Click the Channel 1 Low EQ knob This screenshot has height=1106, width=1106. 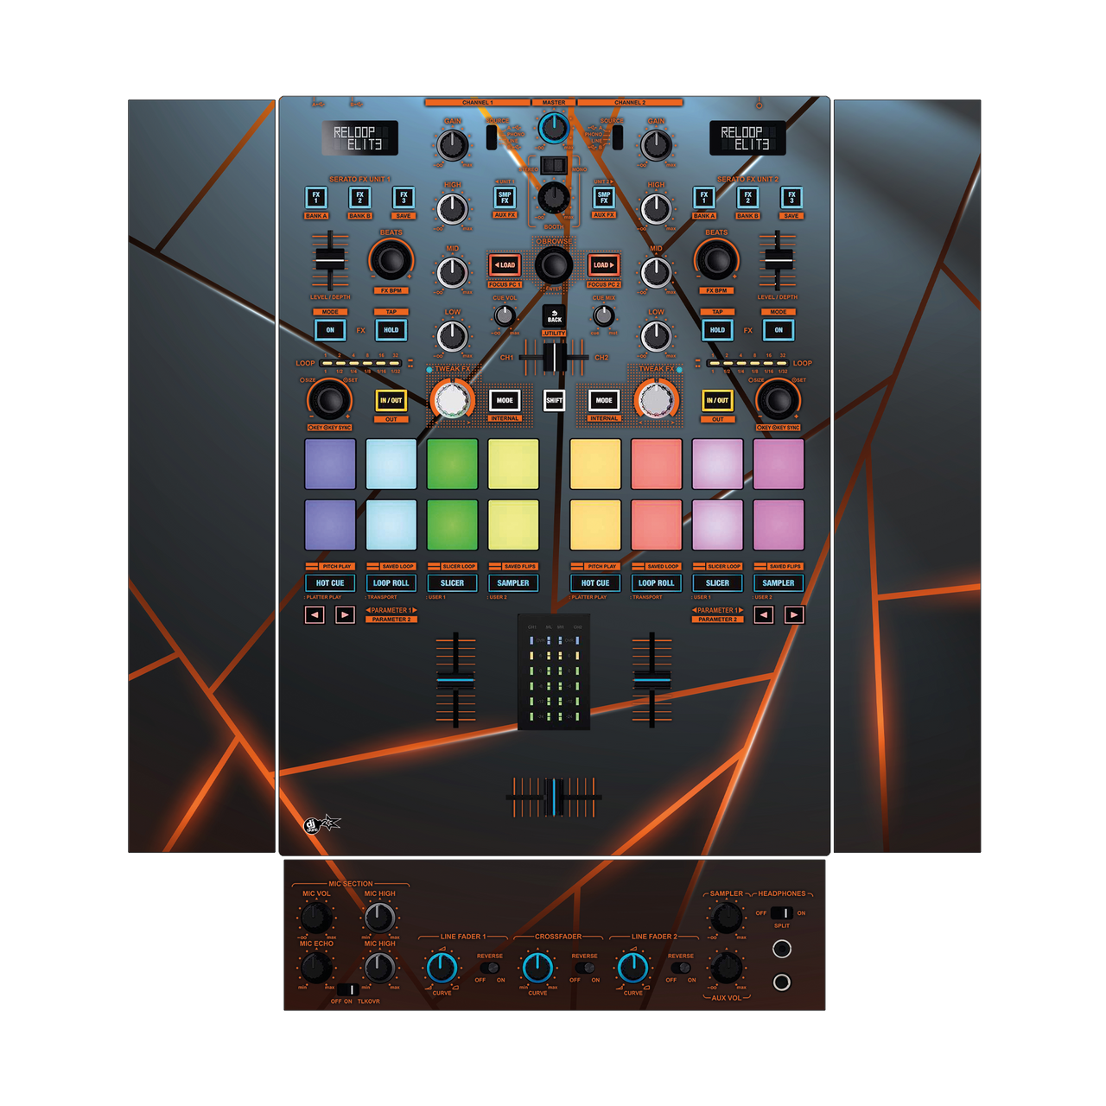453,336
